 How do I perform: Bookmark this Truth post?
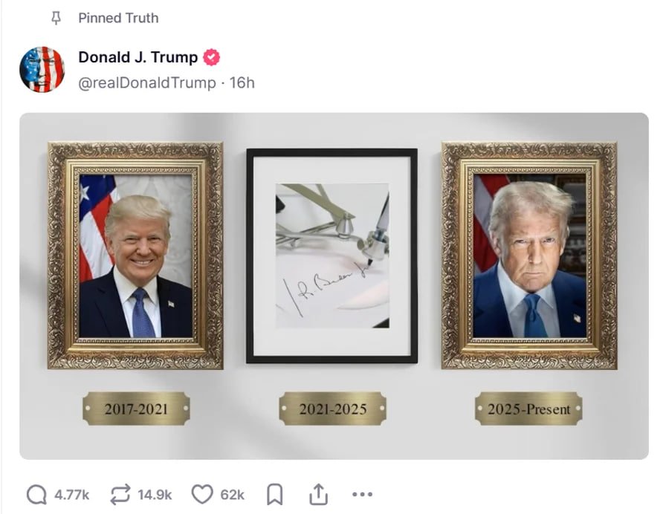click(x=274, y=495)
